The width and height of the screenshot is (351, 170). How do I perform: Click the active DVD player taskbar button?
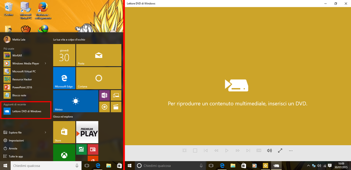tap(276, 166)
